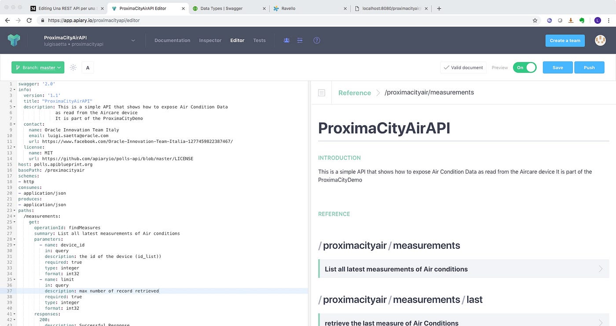Viewport: 616px width, 326px height.
Task: Collapse the 'get:' fold at line 25
Action: 15,222
